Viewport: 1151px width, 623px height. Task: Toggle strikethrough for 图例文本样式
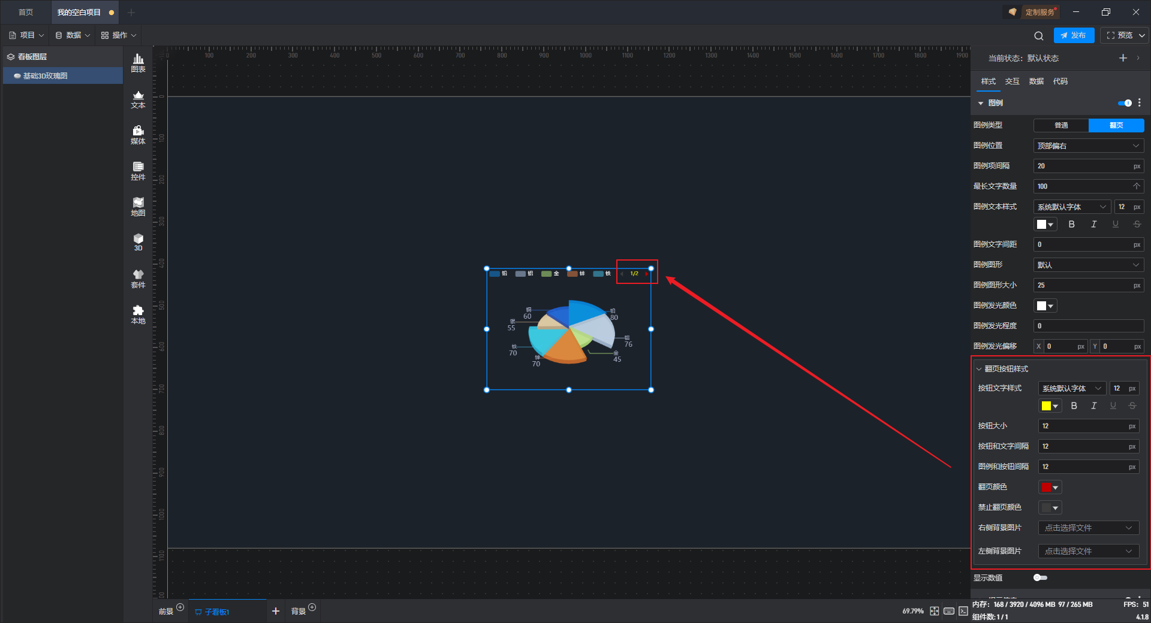pos(1137,224)
